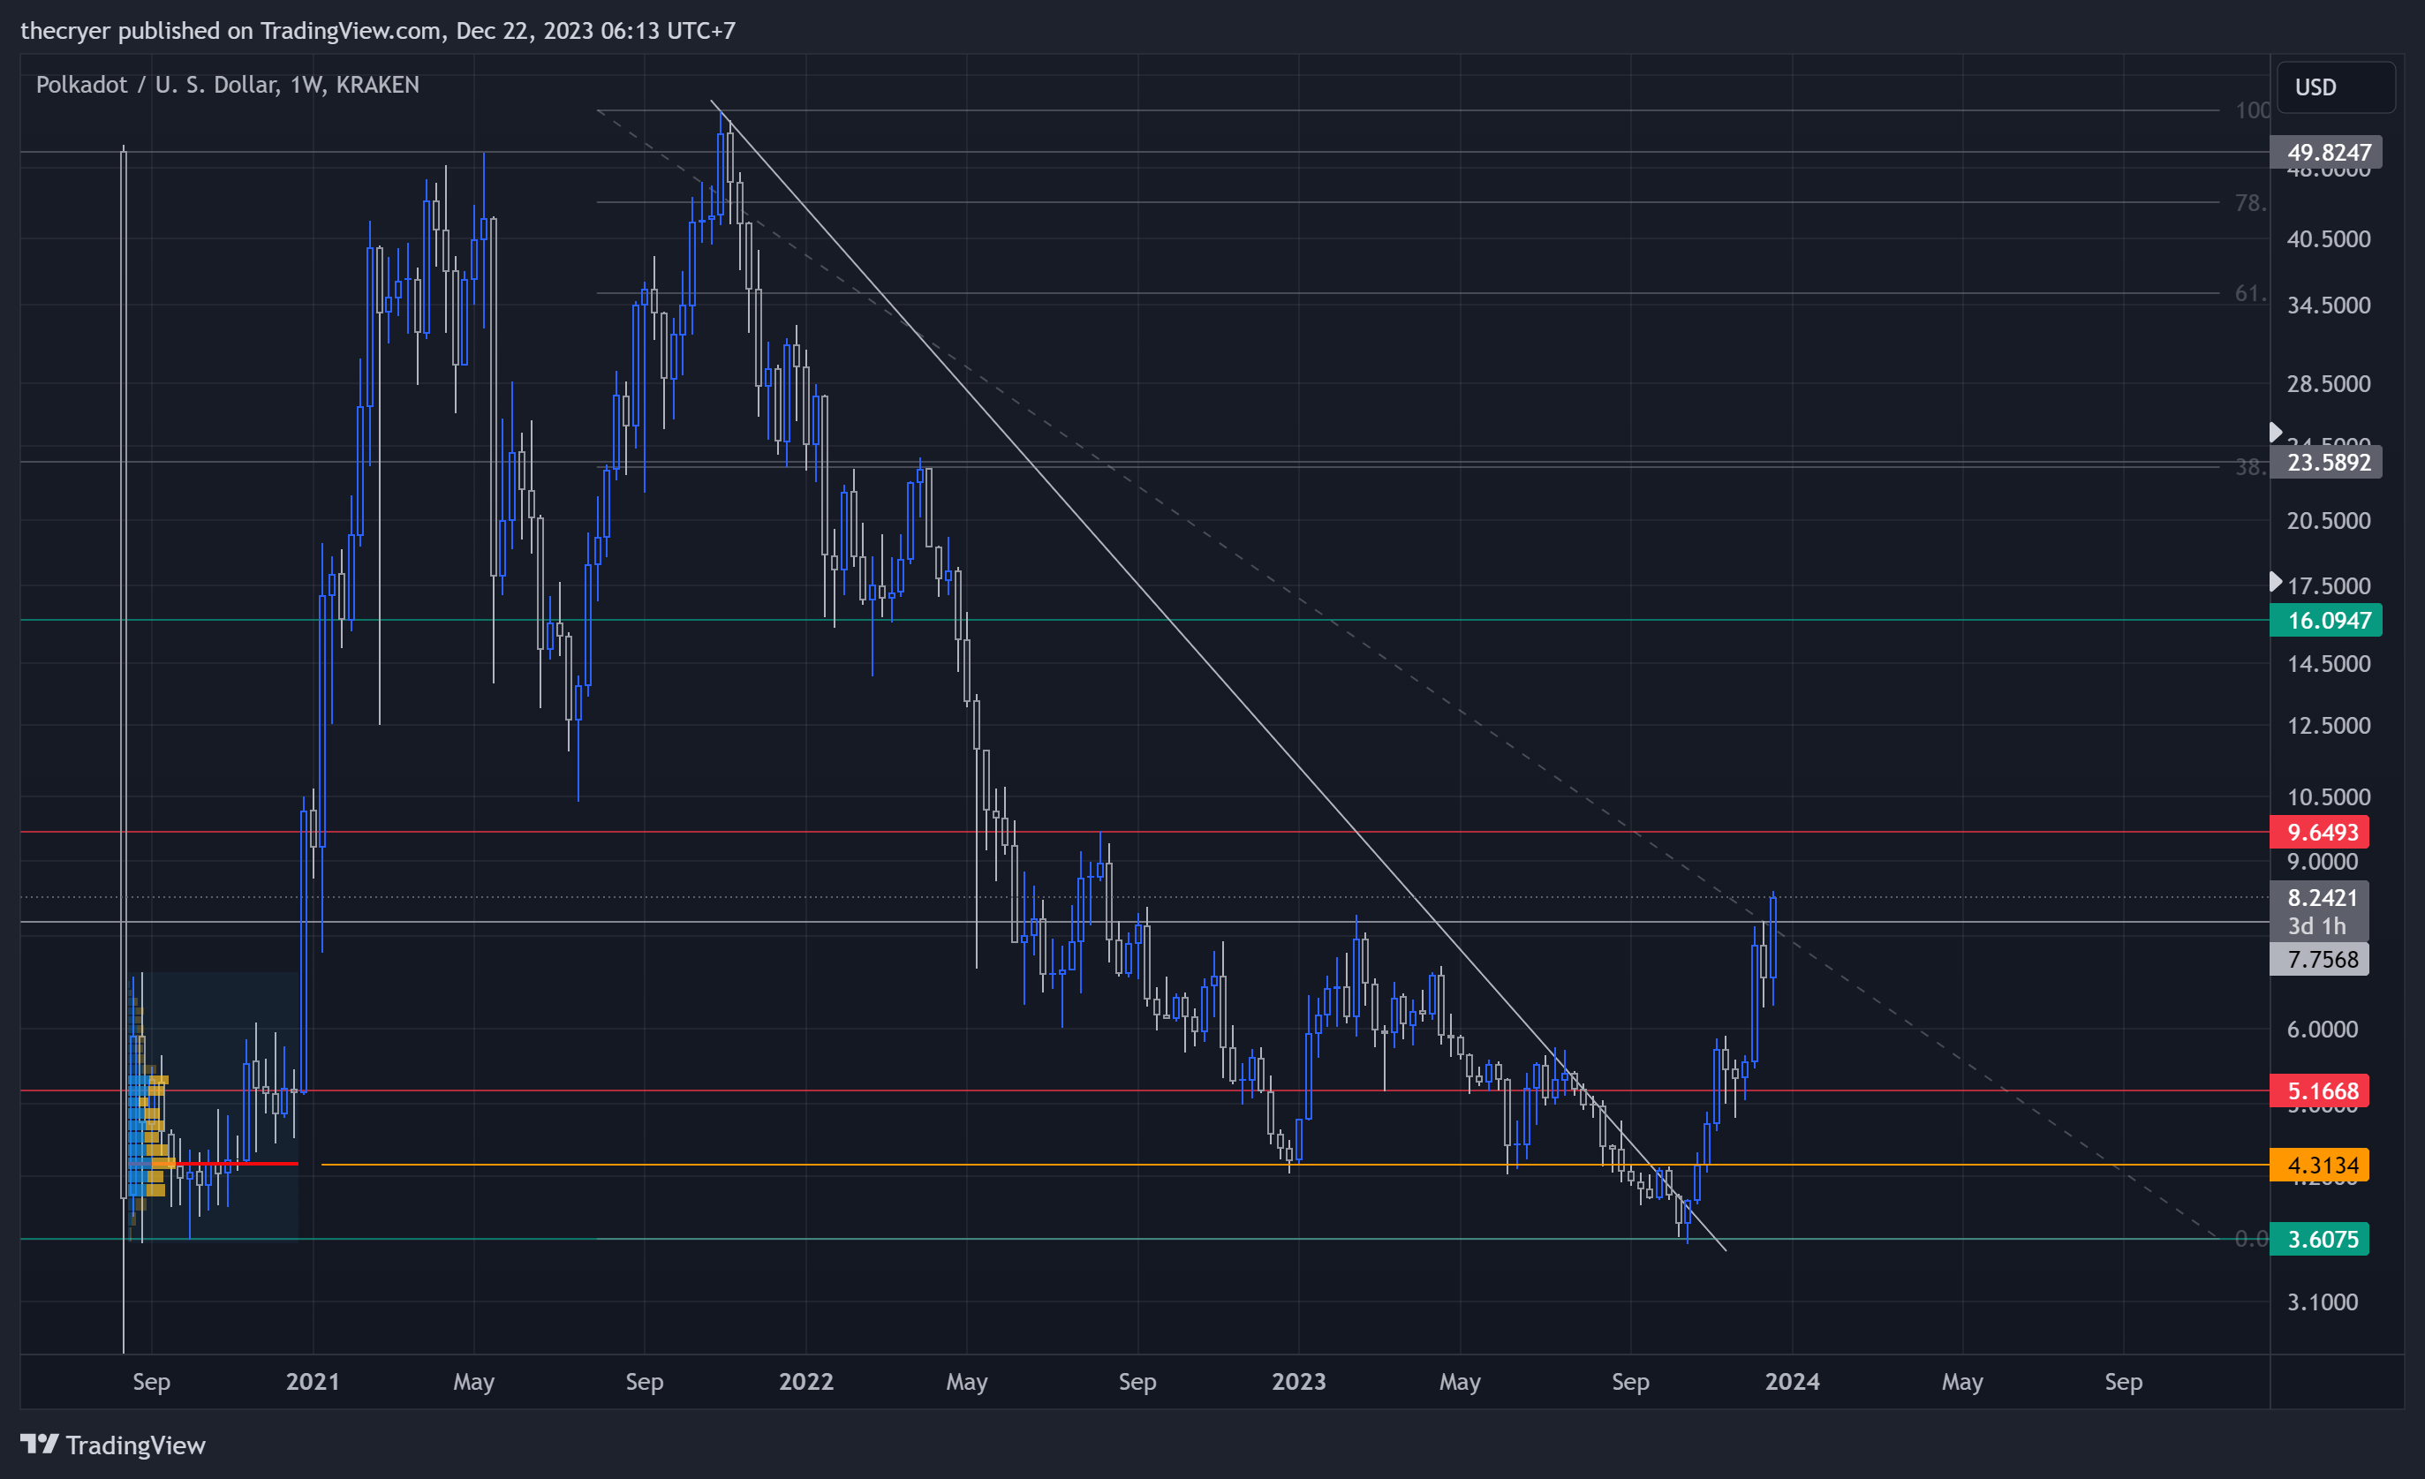Click the 40.5000 price scale value

2329,239
